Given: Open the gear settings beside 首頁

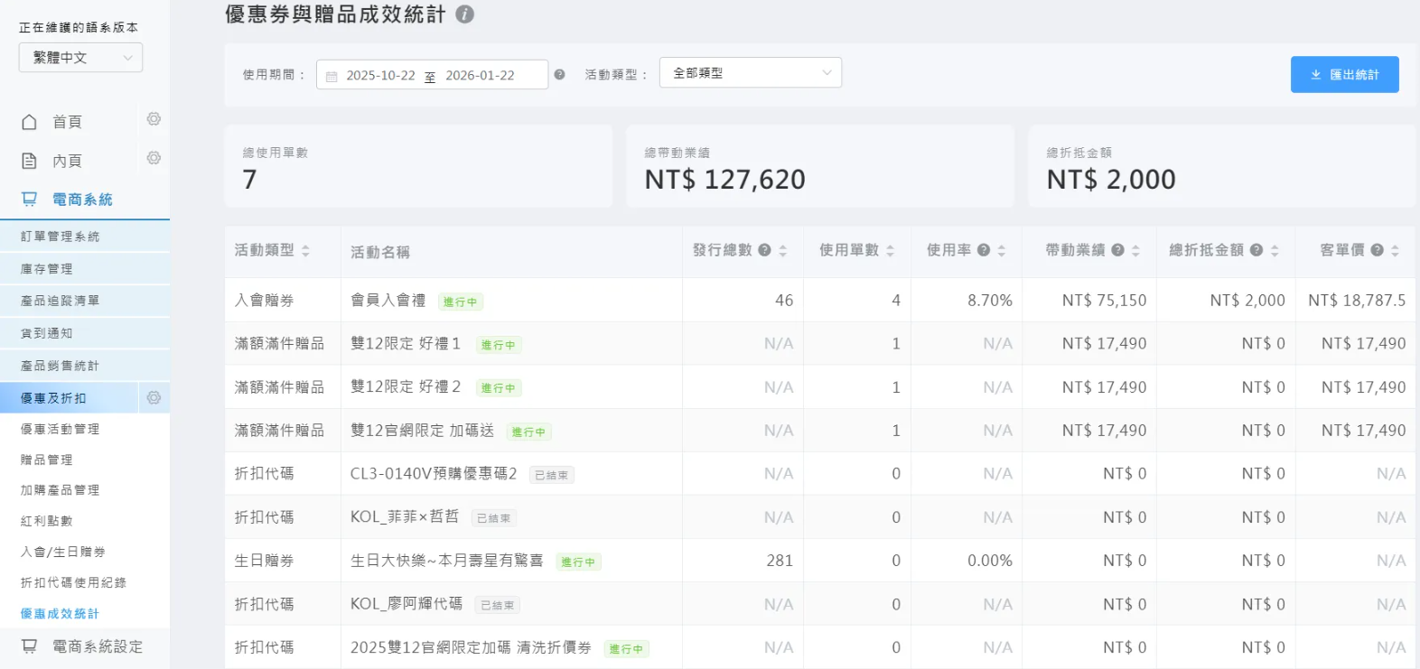Looking at the screenshot, I should (x=154, y=119).
